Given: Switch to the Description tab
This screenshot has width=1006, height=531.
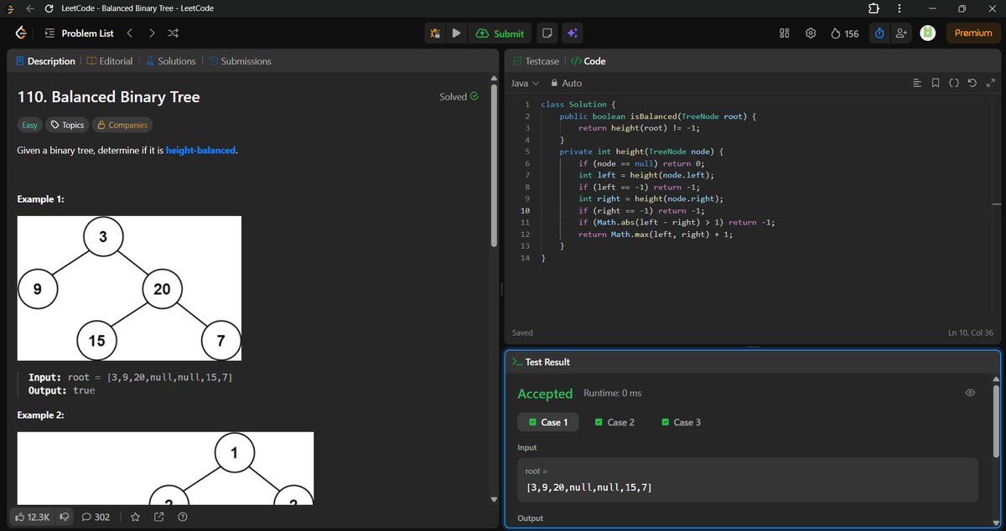Looking at the screenshot, I should pyautogui.click(x=44, y=61).
